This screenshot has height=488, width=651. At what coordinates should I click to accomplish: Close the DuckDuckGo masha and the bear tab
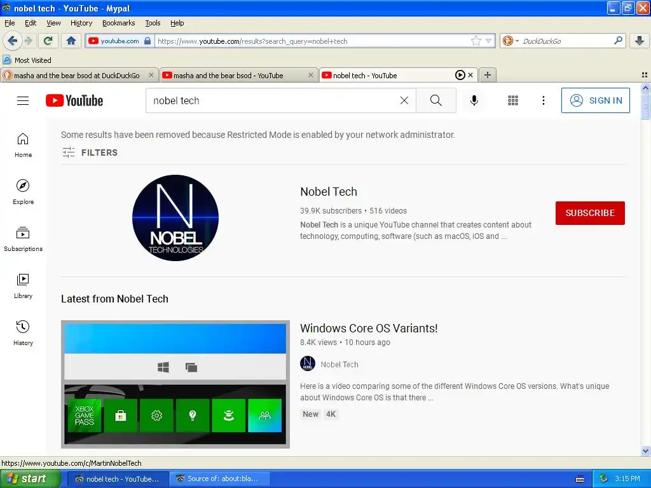click(151, 75)
